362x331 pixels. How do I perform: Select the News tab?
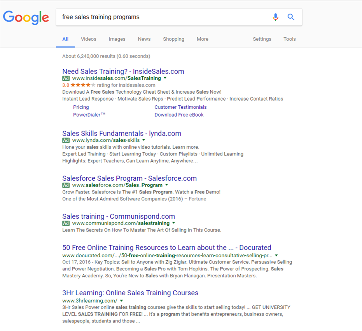[x=144, y=39]
